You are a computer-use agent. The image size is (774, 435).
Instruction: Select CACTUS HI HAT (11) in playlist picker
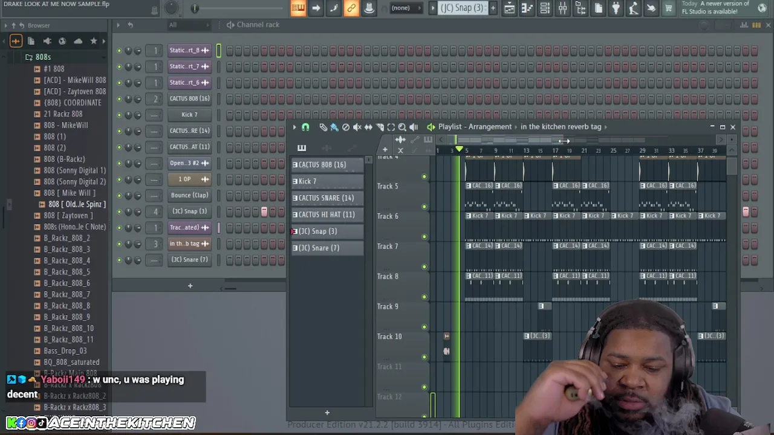click(x=327, y=214)
